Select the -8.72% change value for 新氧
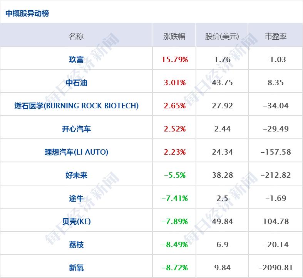This screenshot has width=303, height=278. click(x=175, y=268)
